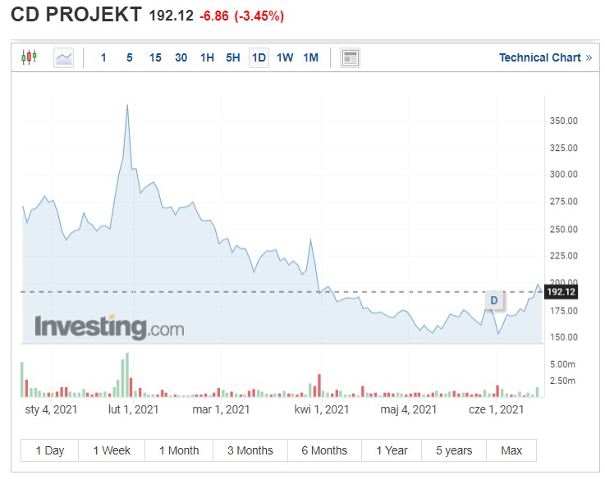
Task: Click the 350.00 price axis label
Action: [564, 121]
